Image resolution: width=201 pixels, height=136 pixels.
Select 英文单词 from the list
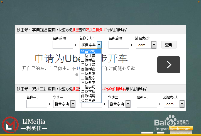point(91,100)
